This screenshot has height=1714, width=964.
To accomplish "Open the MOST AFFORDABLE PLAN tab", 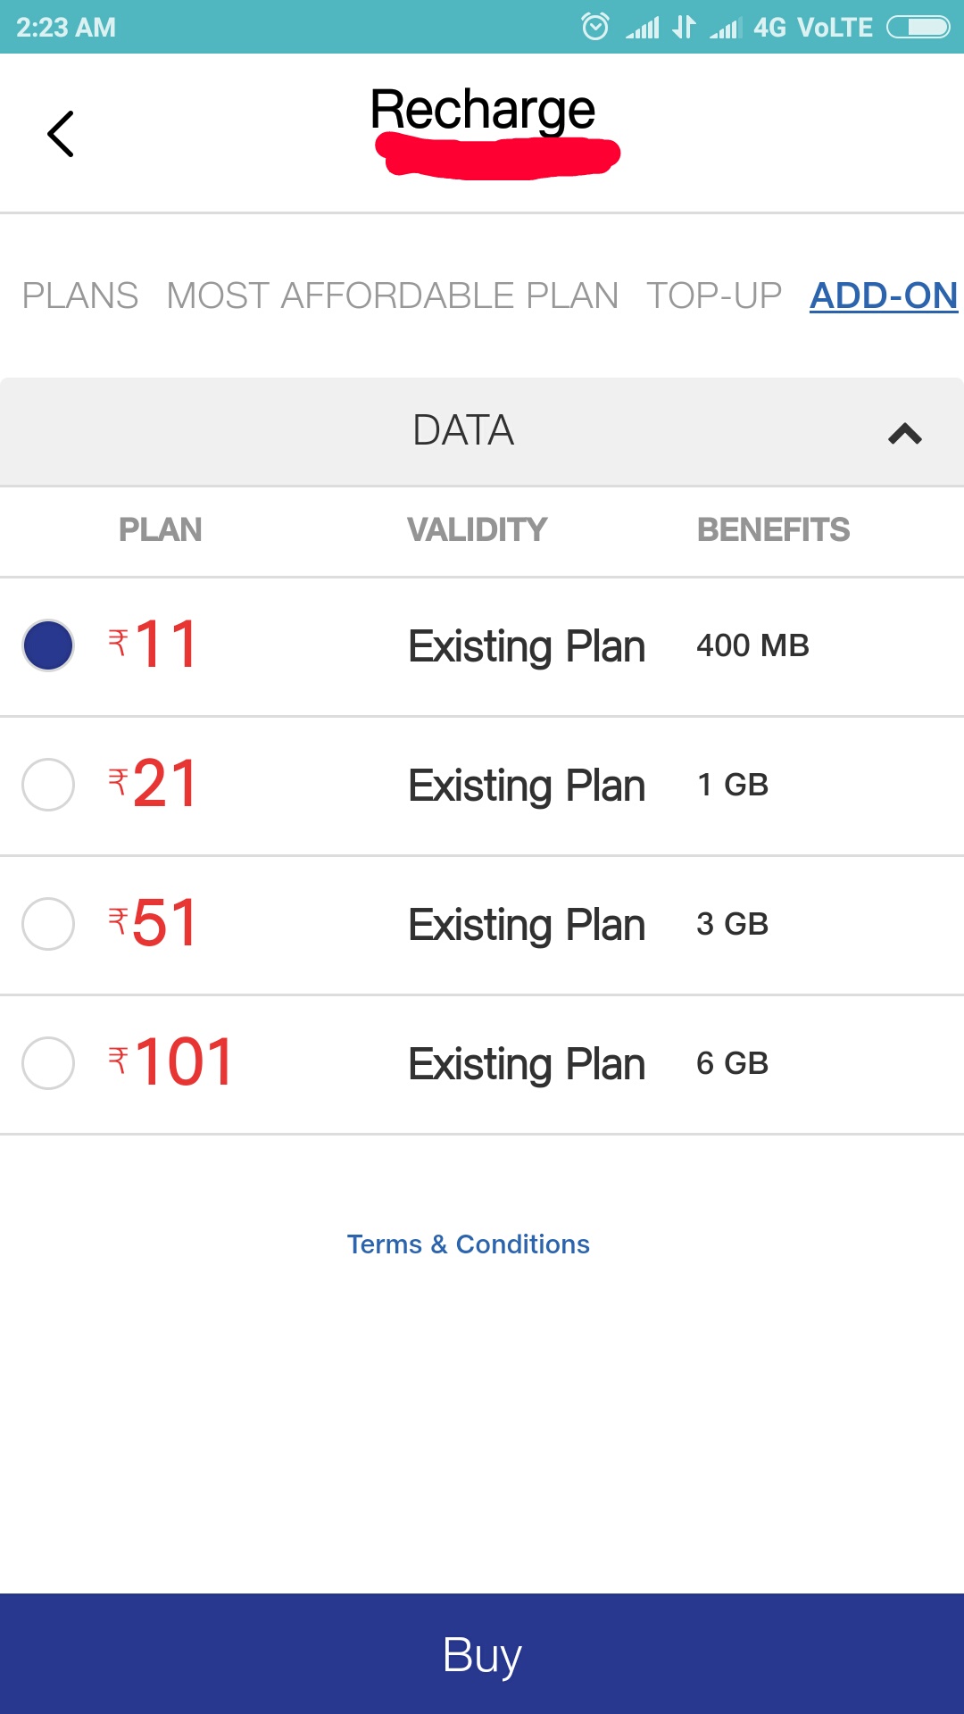I will pos(393,295).
